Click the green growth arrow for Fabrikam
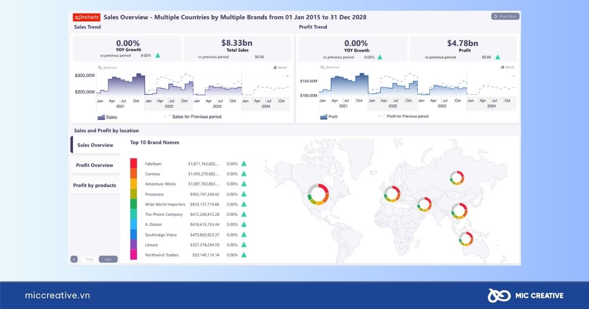 [243, 163]
